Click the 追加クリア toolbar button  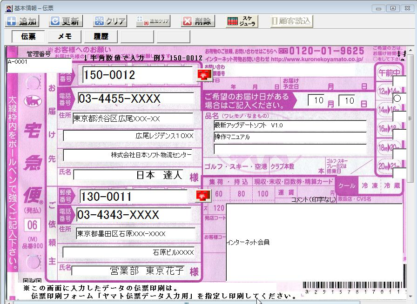pyautogui.click(x=153, y=21)
